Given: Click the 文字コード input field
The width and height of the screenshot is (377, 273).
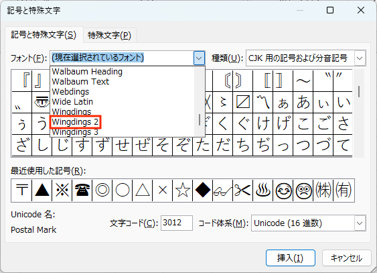Looking at the screenshot, I should [x=177, y=223].
